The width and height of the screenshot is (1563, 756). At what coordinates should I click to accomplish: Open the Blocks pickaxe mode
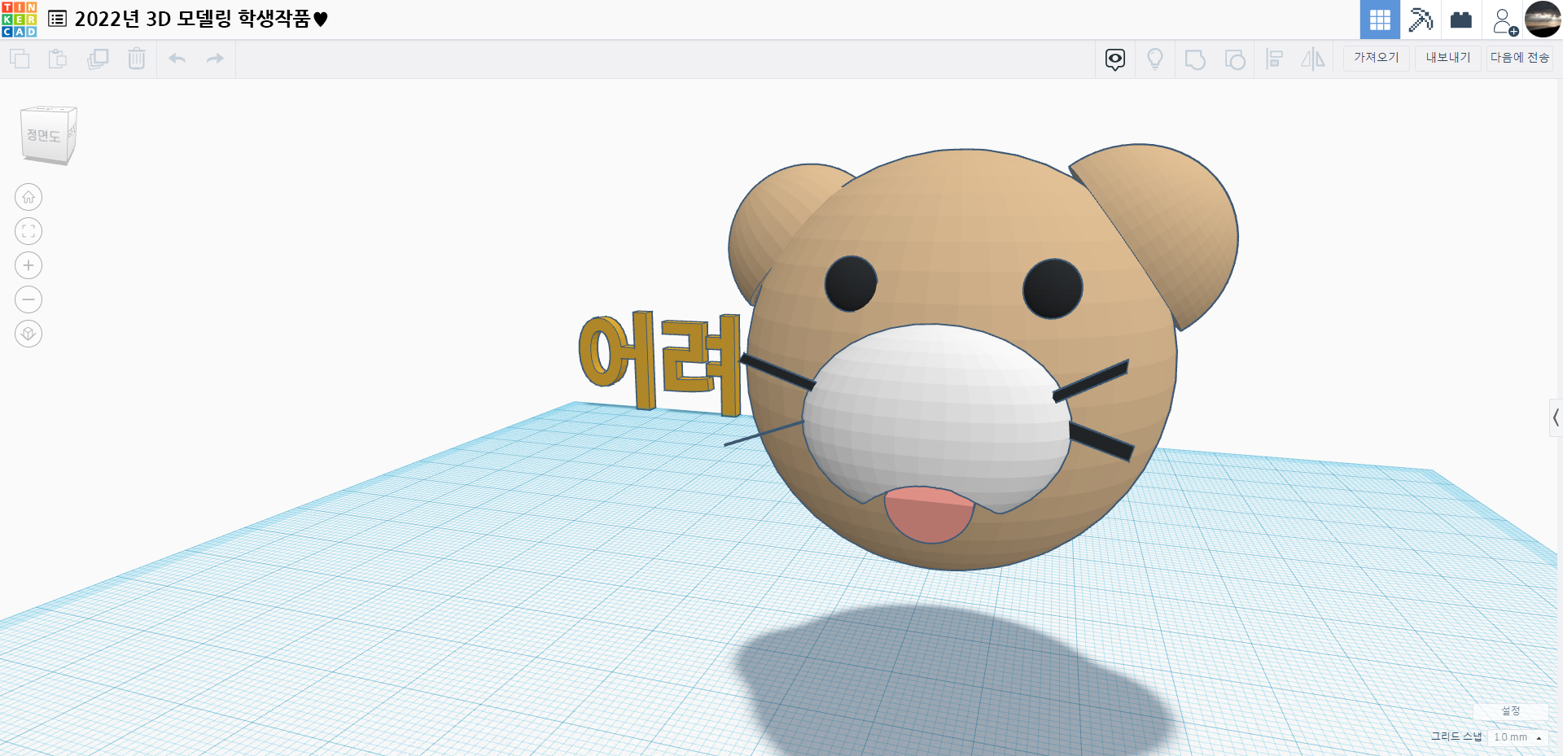pyautogui.click(x=1421, y=20)
